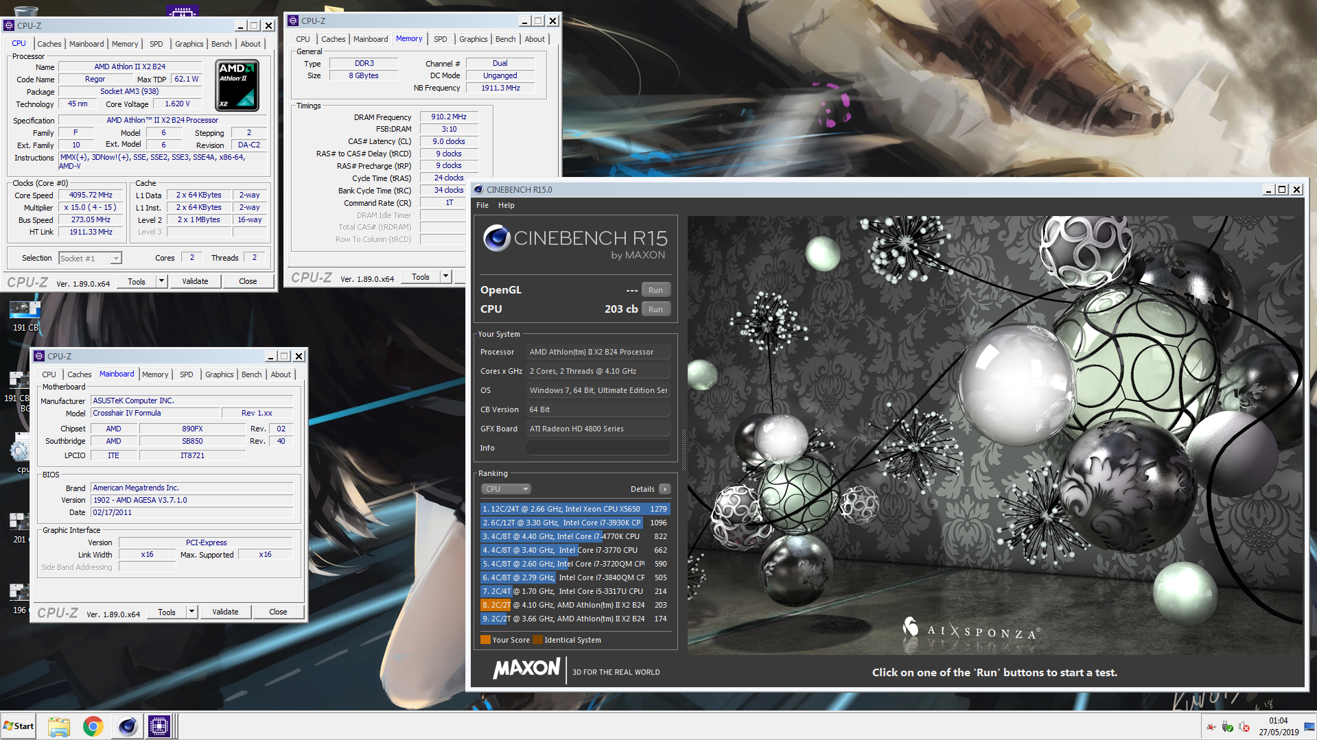This screenshot has height=740, width=1317.
Task: Click the Cinebench rendered scene preview
Action: 995,435
